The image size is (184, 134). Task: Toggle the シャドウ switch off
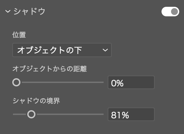point(170,12)
